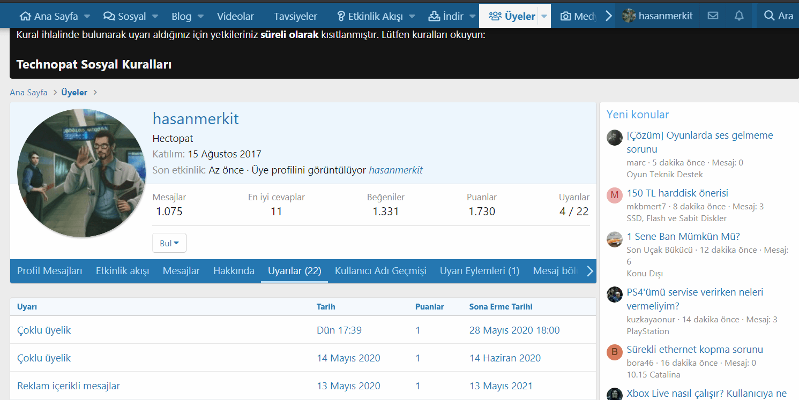
Task: Go to Ana Sayfa in navigation
Action: pyautogui.click(x=49, y=17)
